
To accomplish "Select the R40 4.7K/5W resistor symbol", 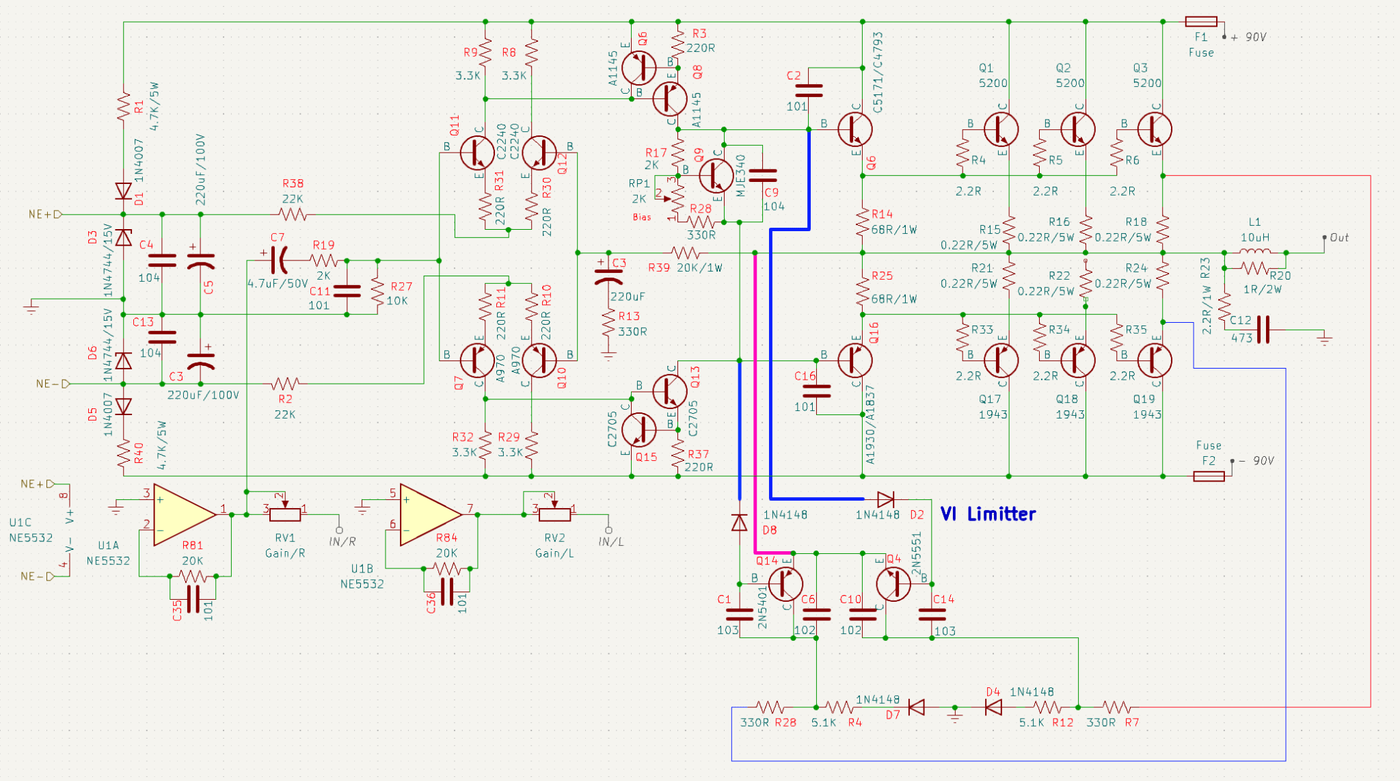I will click(123, 453).
